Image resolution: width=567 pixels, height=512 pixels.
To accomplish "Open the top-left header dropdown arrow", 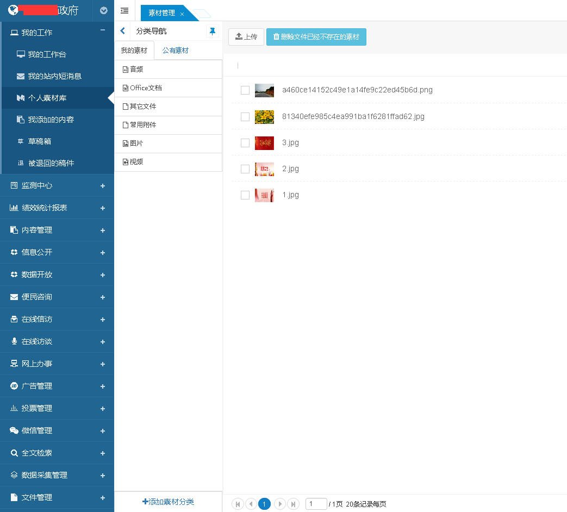I will pyautogui.click(x=104, y=10).
